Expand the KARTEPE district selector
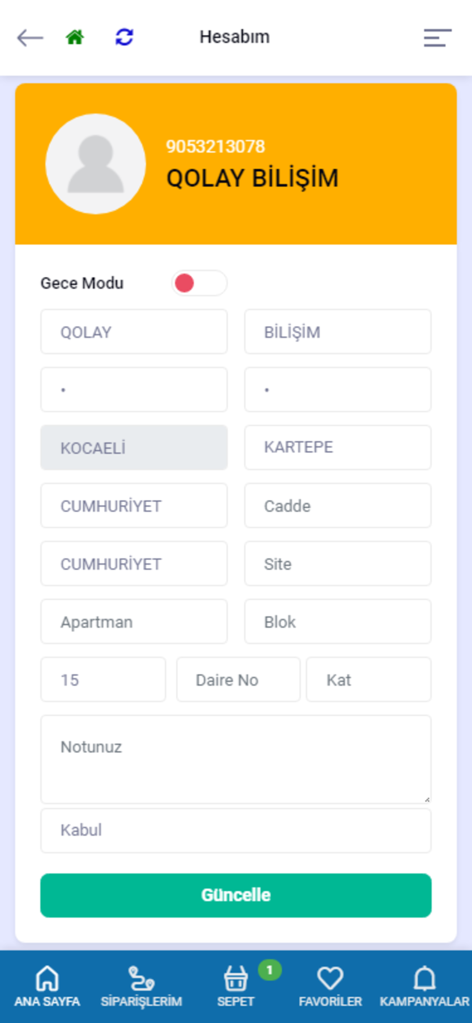Screen dimensions: 472x1023 click(x=338, y=448)
